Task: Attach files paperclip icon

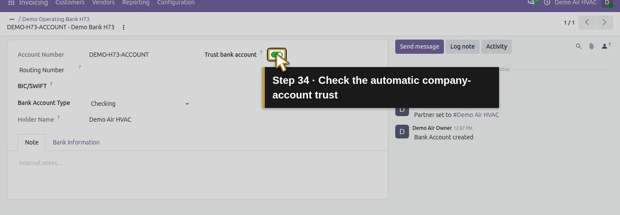Action: [x=592, y=46]
